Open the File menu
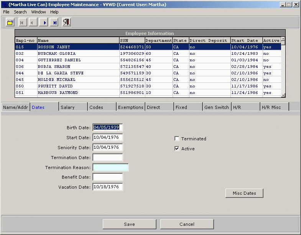The width and height of the screenshot is (301, 235). click(x=6, y=12)
